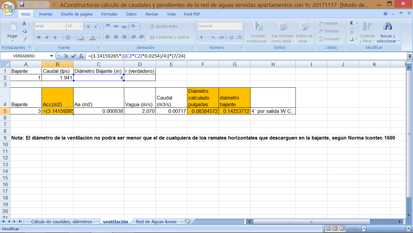
Task: Toggle Combinar y centrar
Action: coord(171,37)
